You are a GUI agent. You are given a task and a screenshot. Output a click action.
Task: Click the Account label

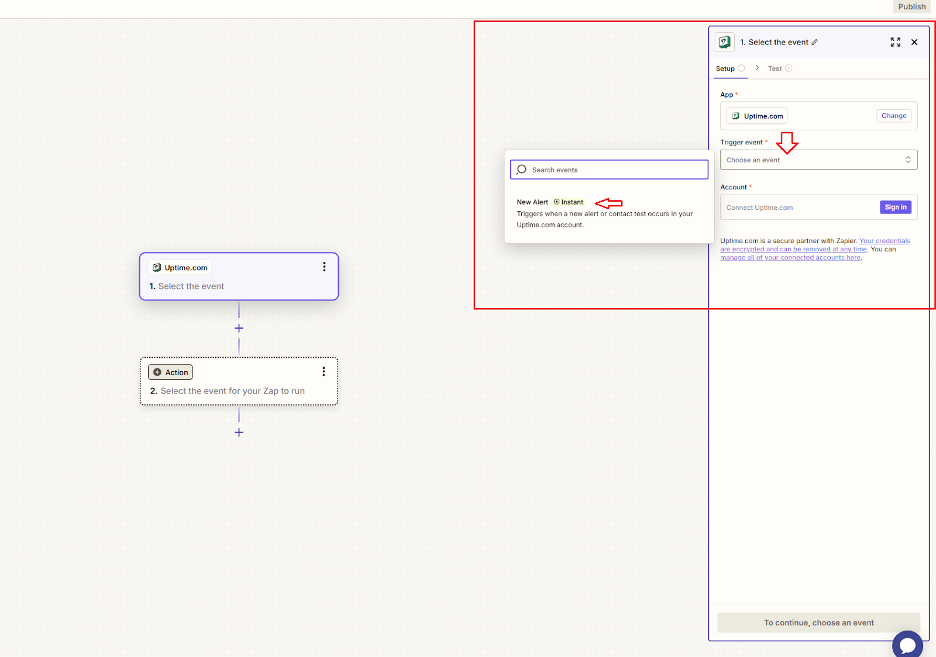pos(734,187)
